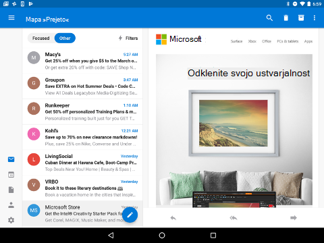
Task: Tap the 1:10 AM timestamp
Action: (130, 105)
